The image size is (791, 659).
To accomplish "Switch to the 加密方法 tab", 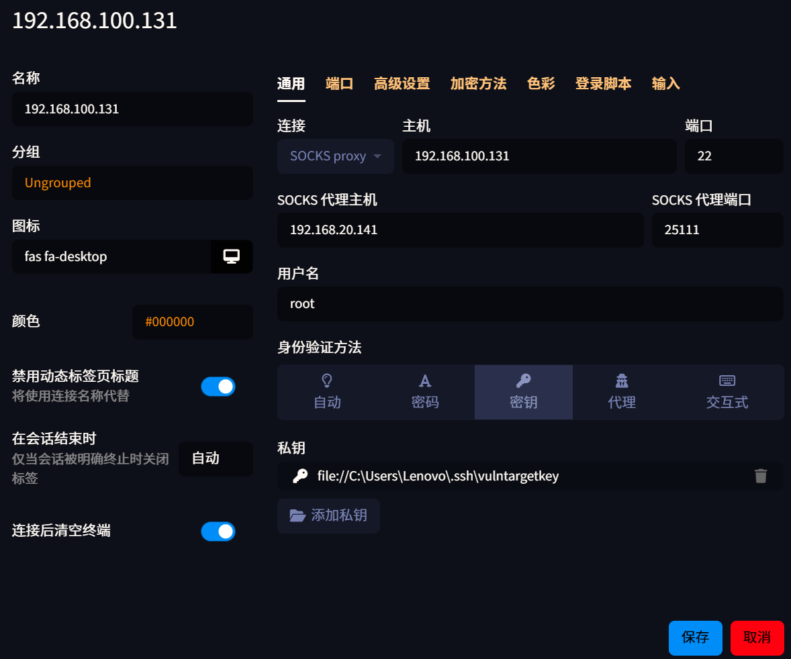I will pyautogui.click(x=478, y=83).
